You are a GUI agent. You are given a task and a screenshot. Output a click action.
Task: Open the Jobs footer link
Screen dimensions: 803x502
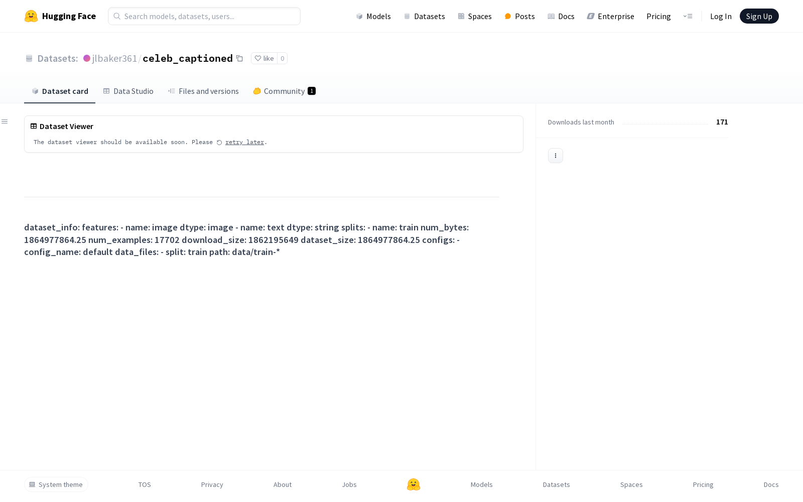pos(349,484)
